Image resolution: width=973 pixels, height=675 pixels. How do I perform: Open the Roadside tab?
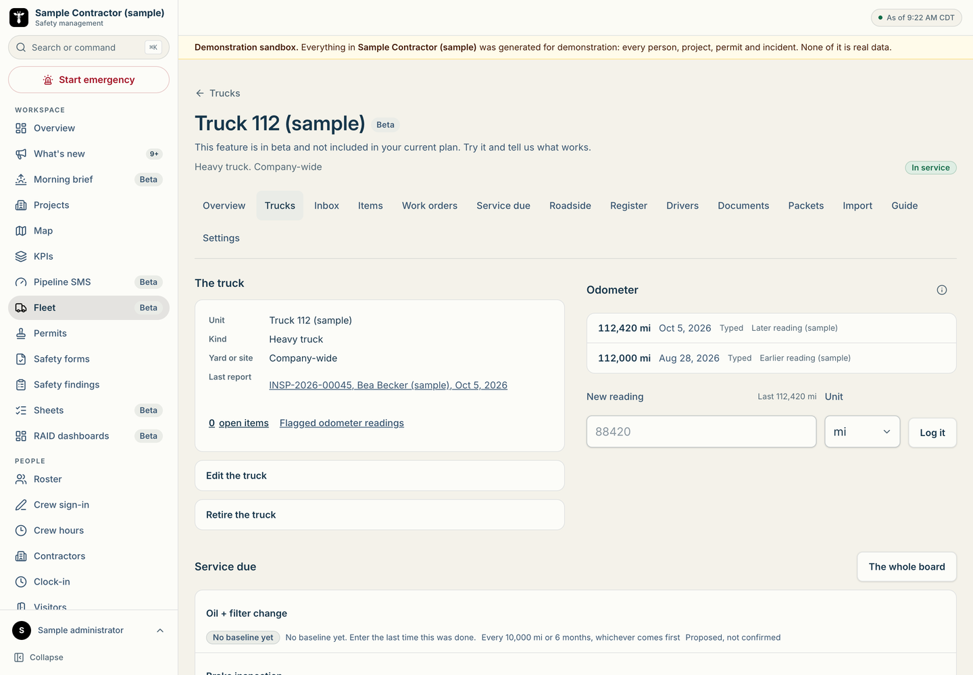(x=570, y=206)
